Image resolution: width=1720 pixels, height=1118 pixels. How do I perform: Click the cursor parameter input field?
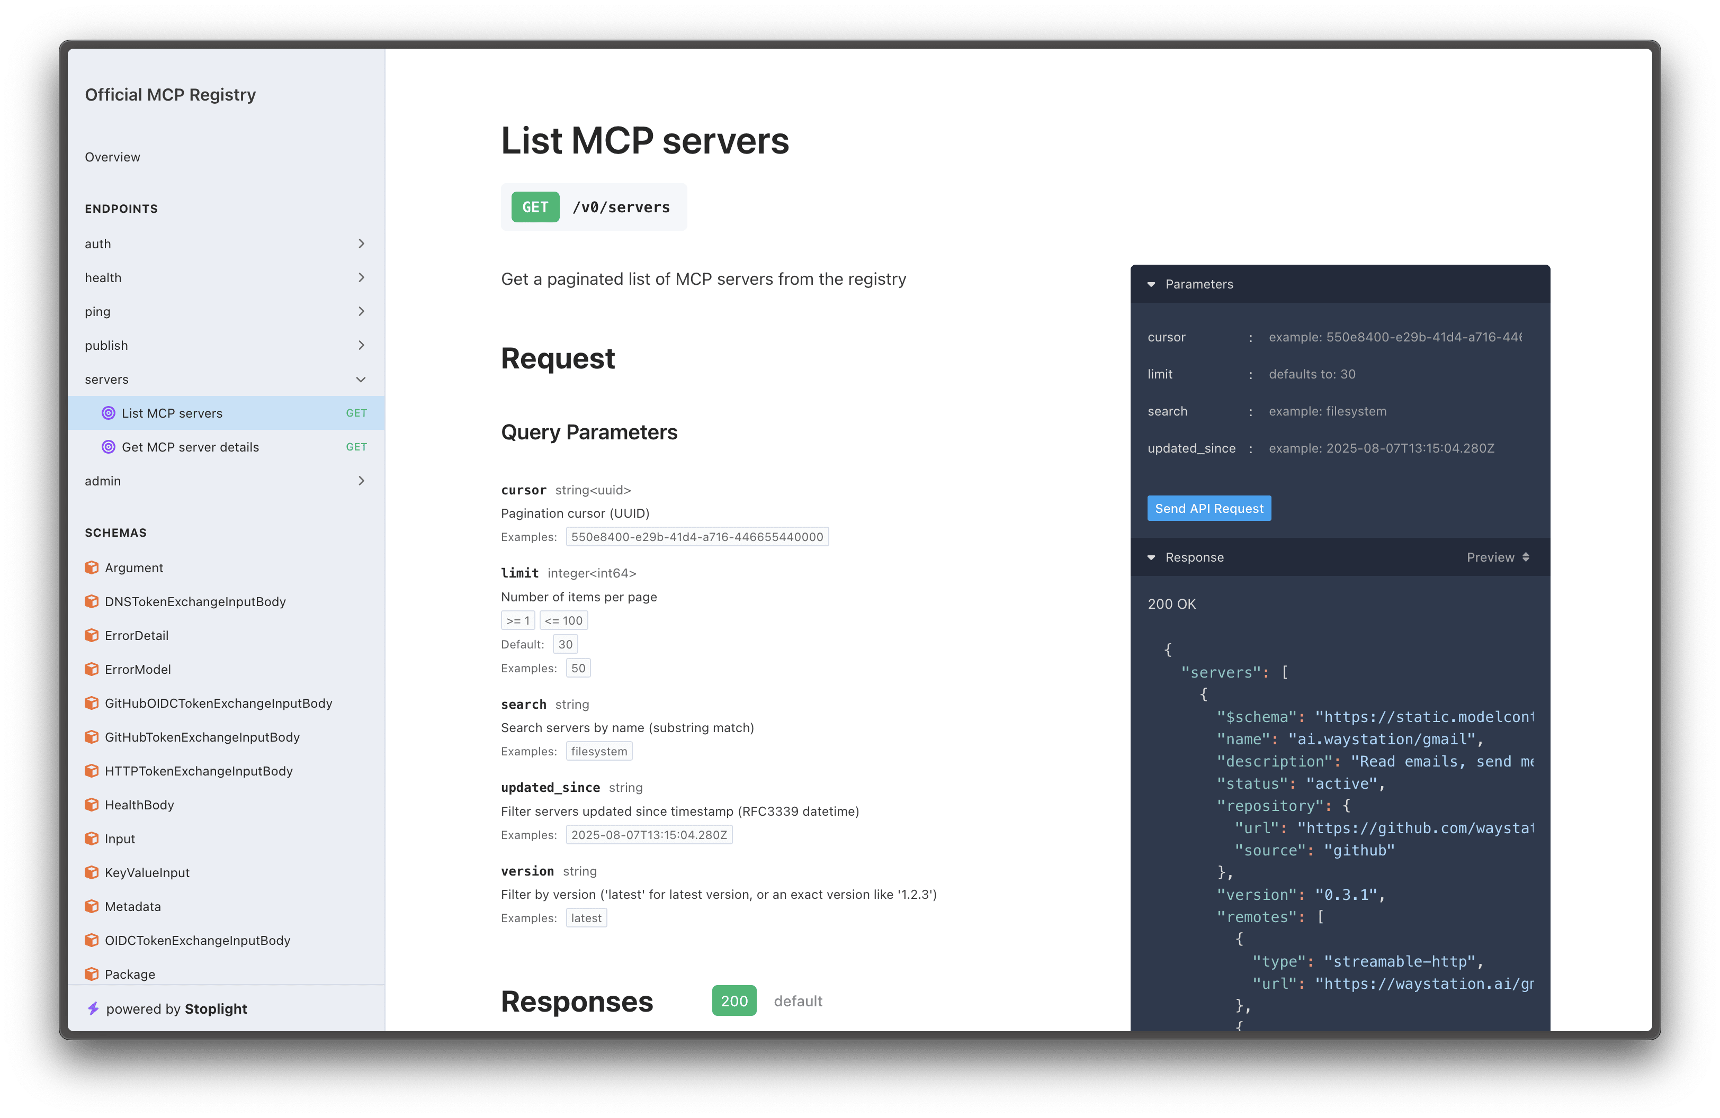click(1394, 337)
